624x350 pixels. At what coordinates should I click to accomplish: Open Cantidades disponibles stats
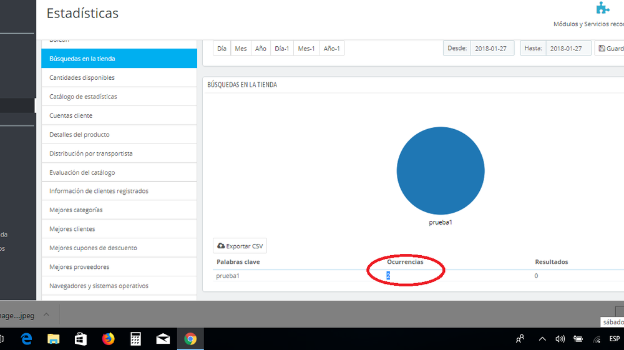point(119,77)
